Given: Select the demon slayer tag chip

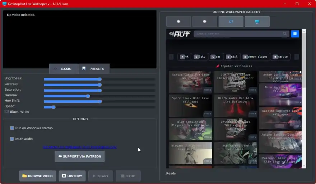Looking at the screenshot, I should tap(255, 57).
